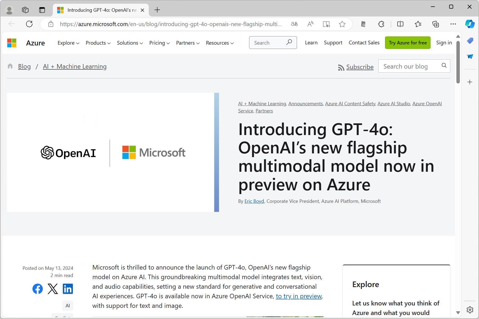Subscribe to the blog feed
Screen dimensions: 479x319
click(356, 67)
